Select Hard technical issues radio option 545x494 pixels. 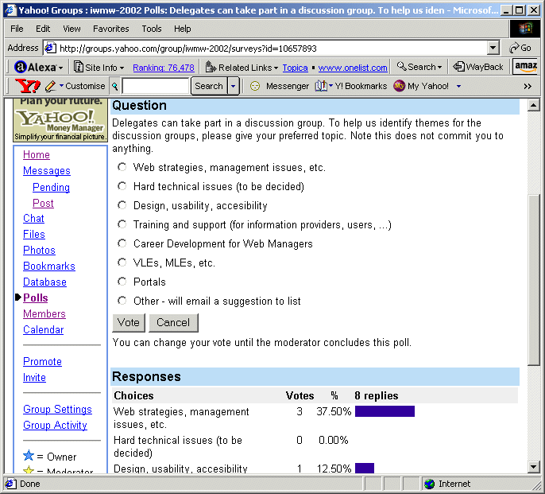point(122,186)
